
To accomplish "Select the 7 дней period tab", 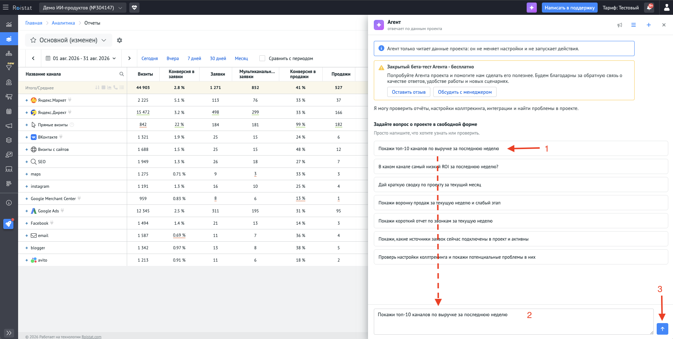I will (194, 58).
